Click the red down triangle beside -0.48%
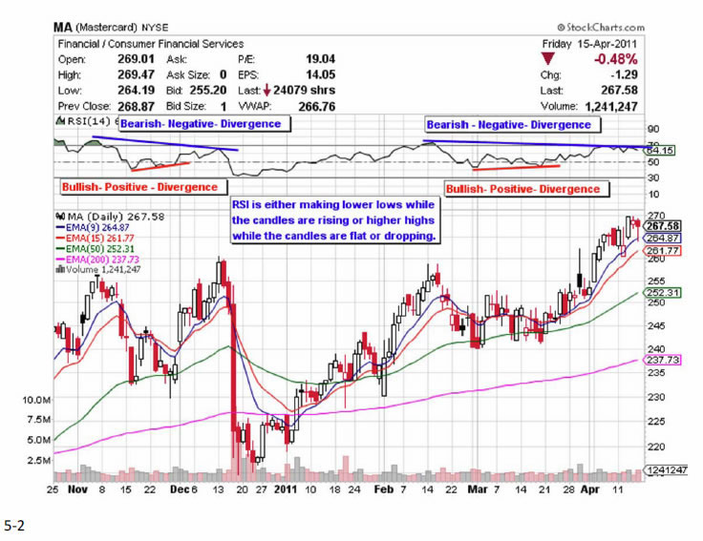This screenshot has height=541, width=703. (548, 59)
